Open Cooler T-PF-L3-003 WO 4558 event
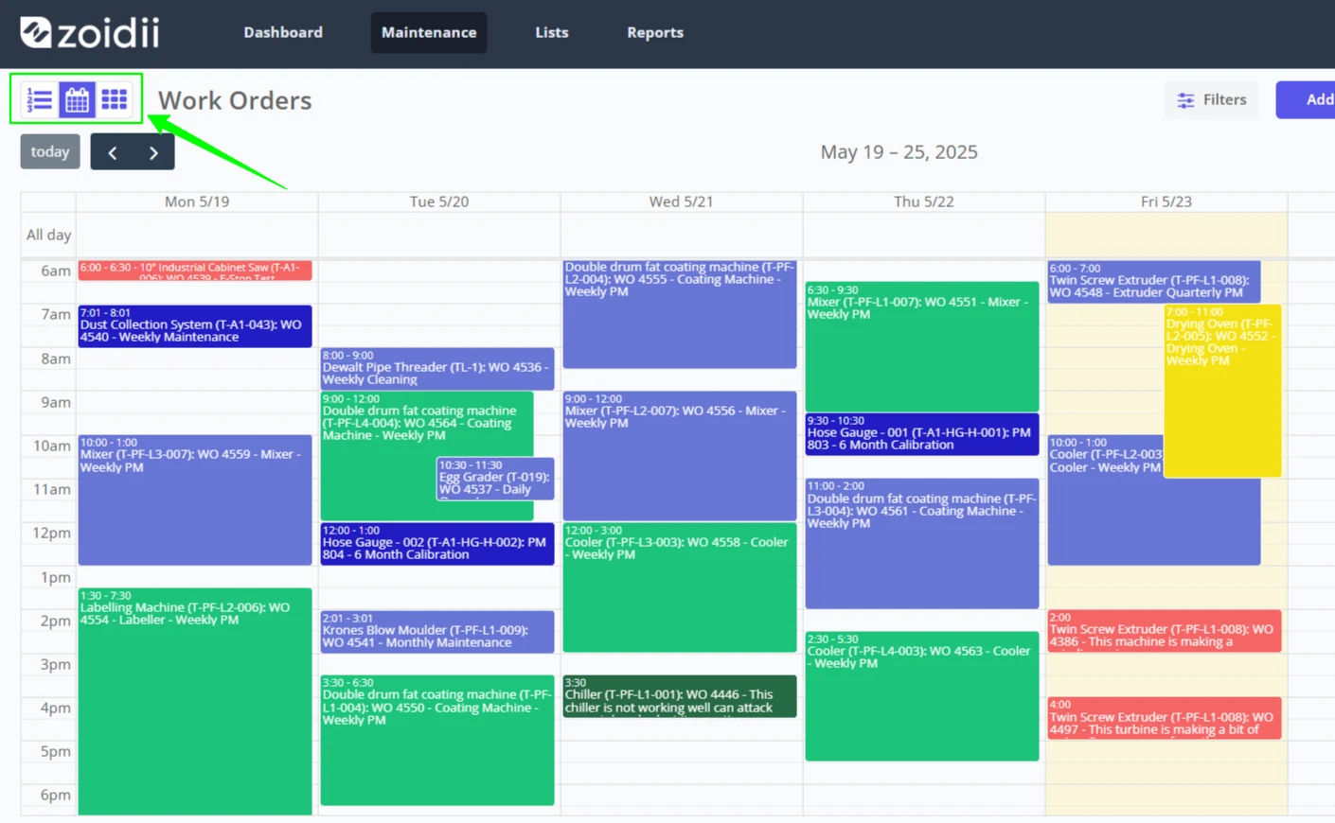 (x=680, y=587)
